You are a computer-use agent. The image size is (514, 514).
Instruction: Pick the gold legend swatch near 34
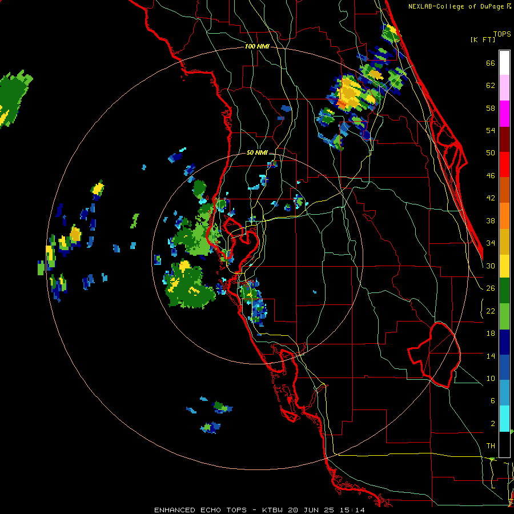504,241
